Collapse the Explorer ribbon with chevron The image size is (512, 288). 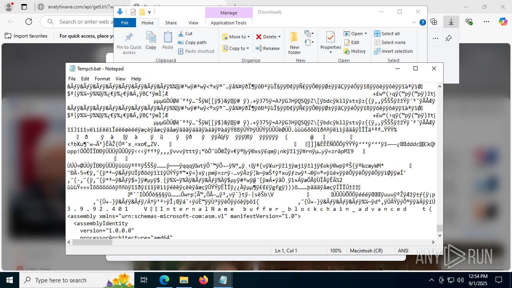pyautogui.click(x=414, y=22)
